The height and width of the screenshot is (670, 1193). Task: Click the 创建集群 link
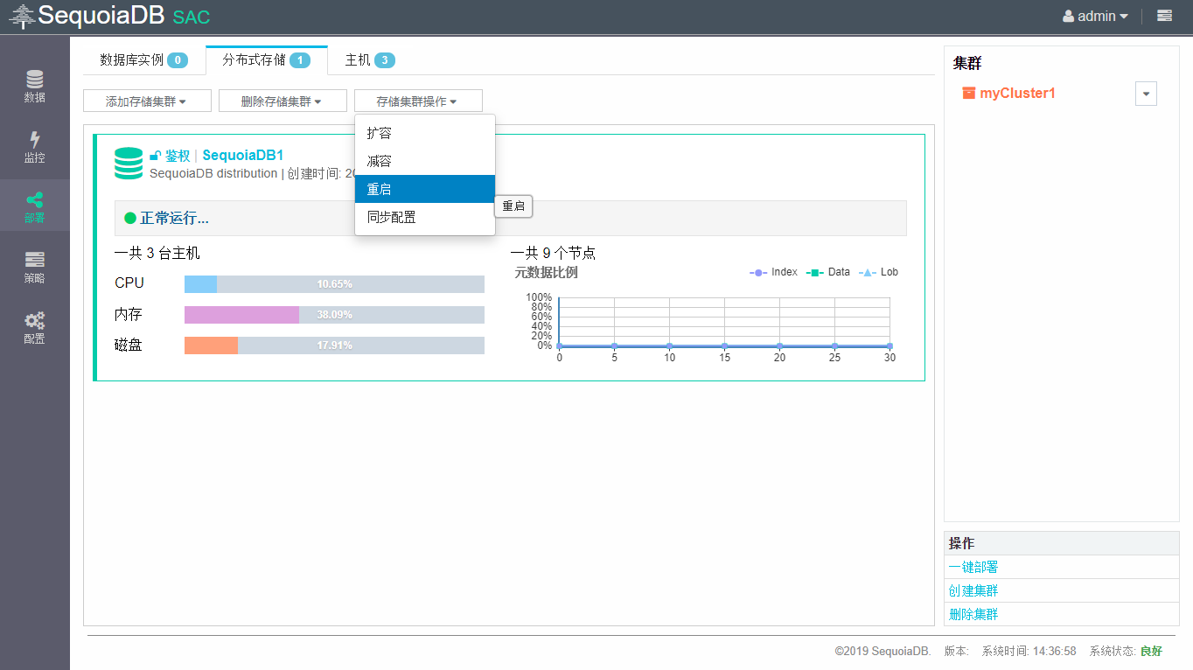coord(973,591)
